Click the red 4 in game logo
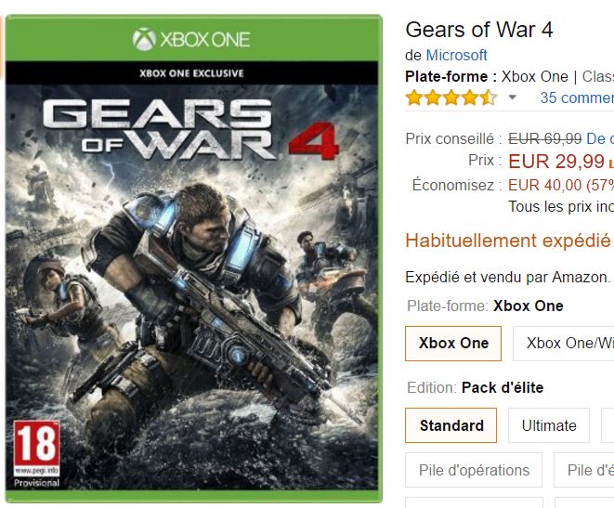 [x=314, y=141]
